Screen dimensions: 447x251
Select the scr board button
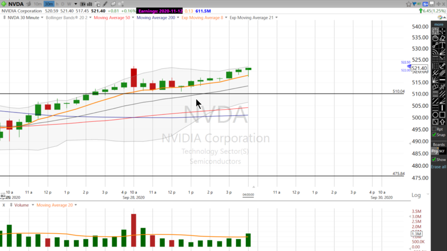442,151
